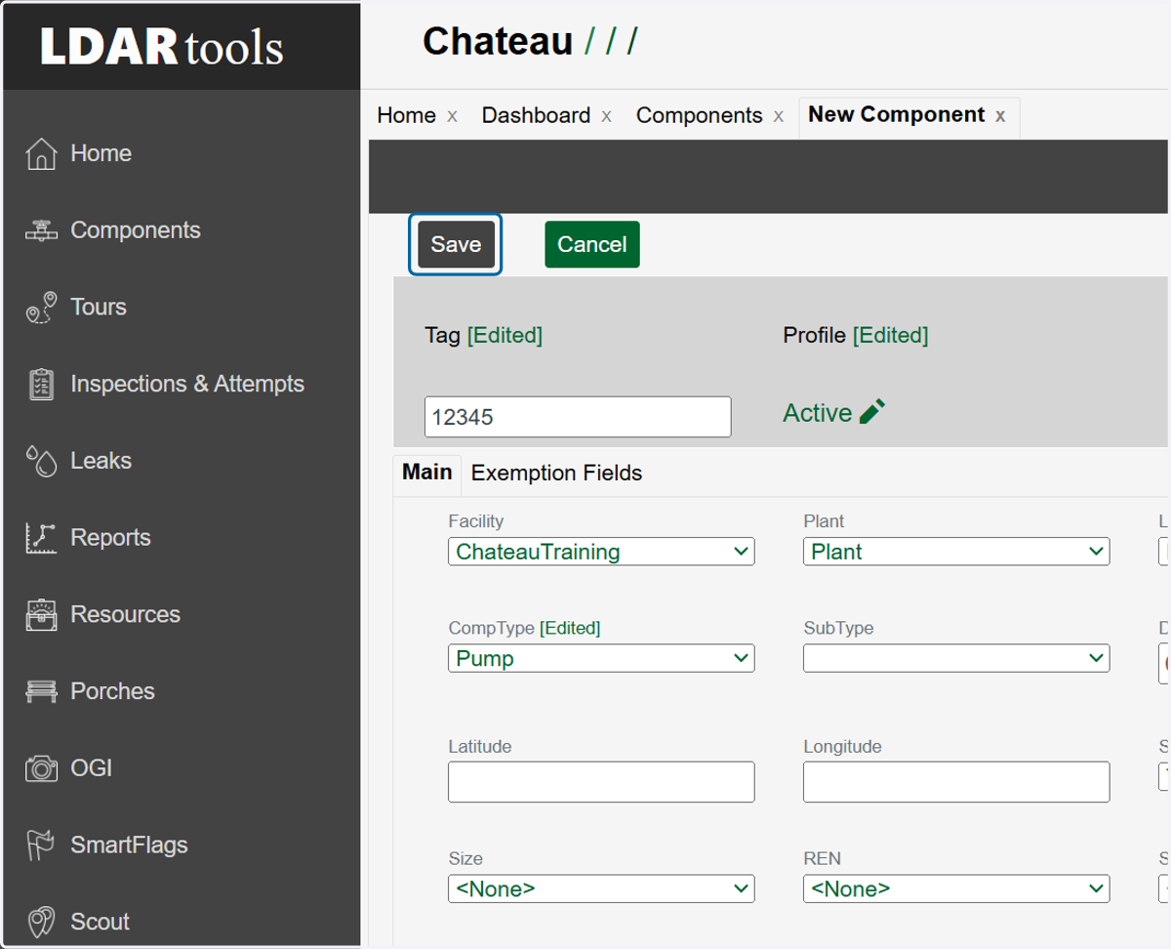Image resolution: width=1171 pixels, height=949 pixels.
Task: Go to Tours in the sidebar
Action: (99, 307)
